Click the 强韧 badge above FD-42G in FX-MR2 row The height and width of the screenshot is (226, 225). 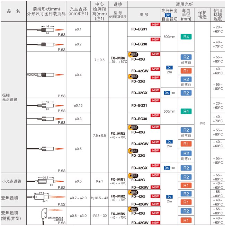pos(133,192)
